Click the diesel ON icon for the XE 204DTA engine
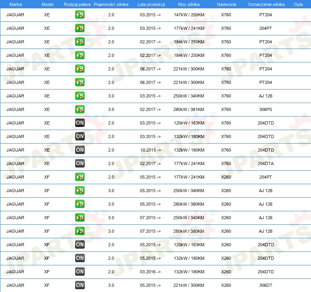 tap(80, 164)
